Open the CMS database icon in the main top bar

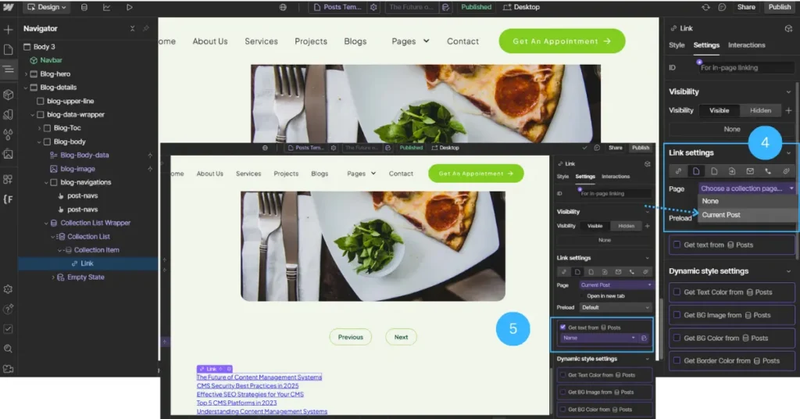click(x=84, y=7)
